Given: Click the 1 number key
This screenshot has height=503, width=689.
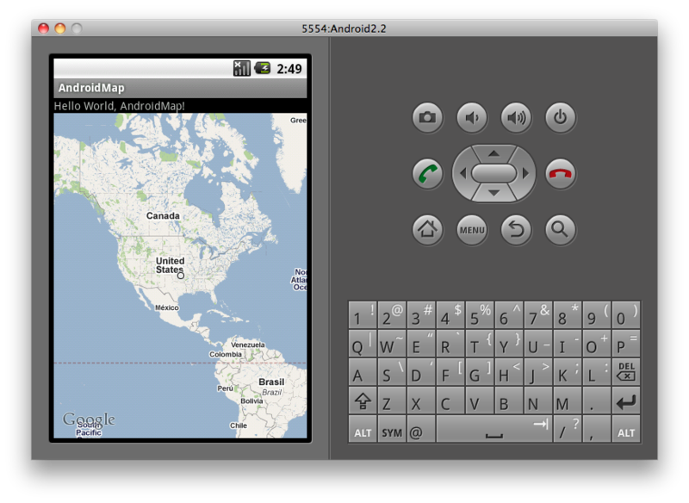Looking at the screenshot, I should coord(363,314).
